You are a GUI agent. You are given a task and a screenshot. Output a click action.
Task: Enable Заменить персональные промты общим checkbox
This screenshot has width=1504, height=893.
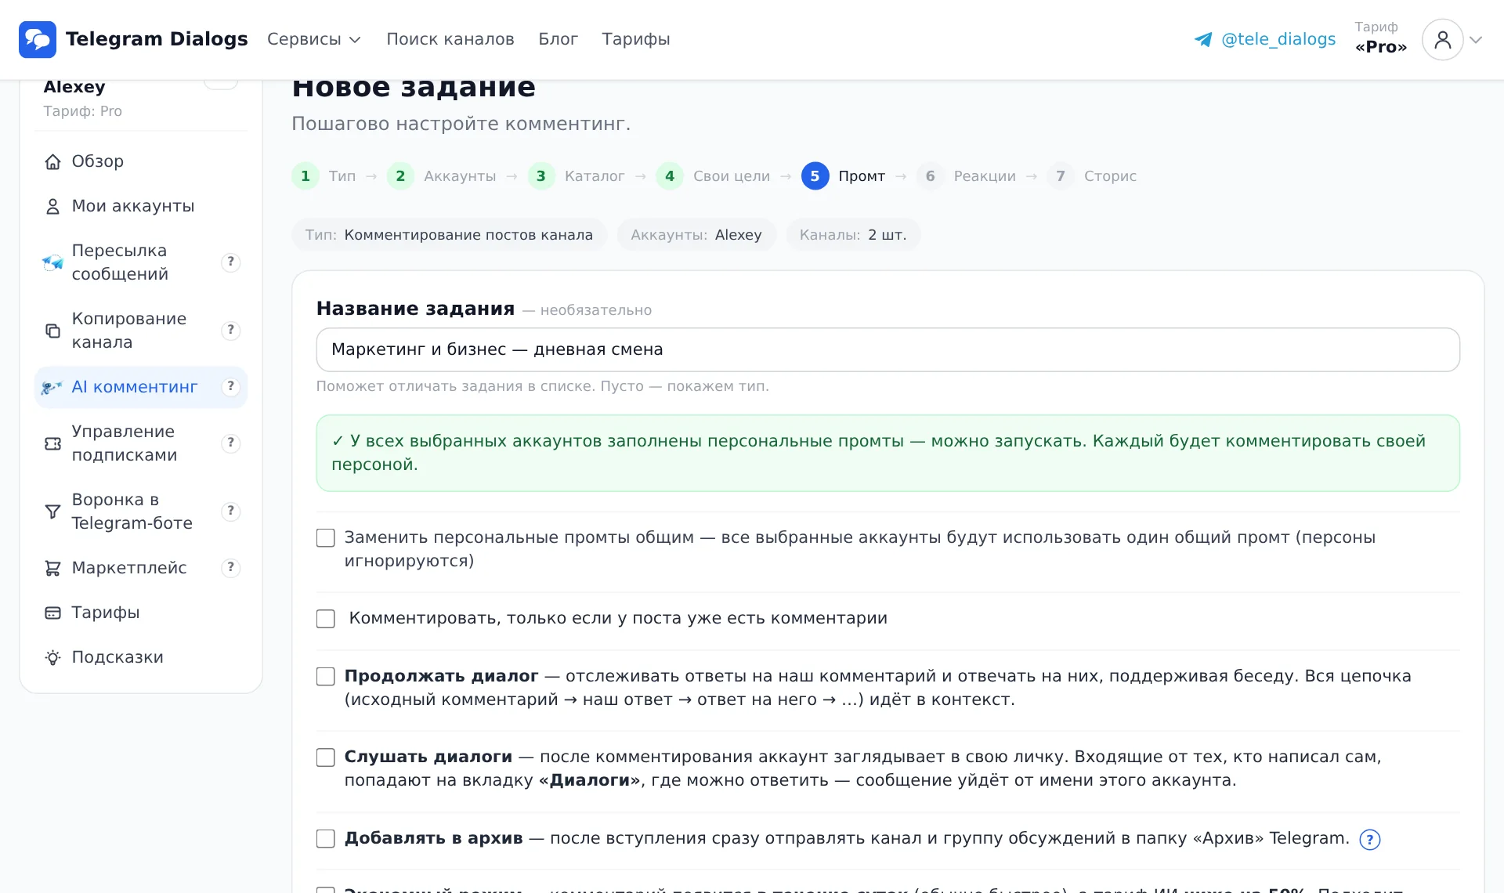pyautogui.click(x=326, y=538)
